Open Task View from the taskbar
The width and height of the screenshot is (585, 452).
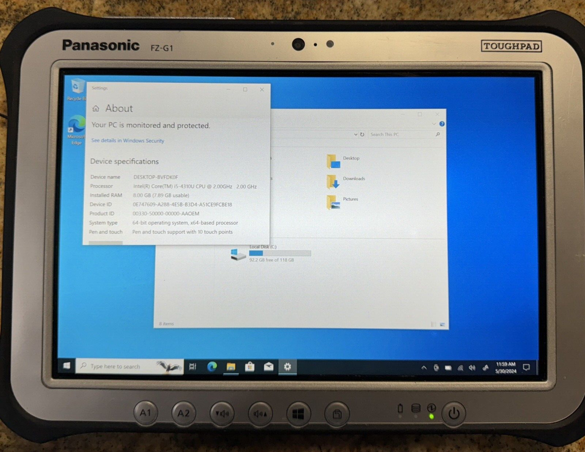click(193, 366)
